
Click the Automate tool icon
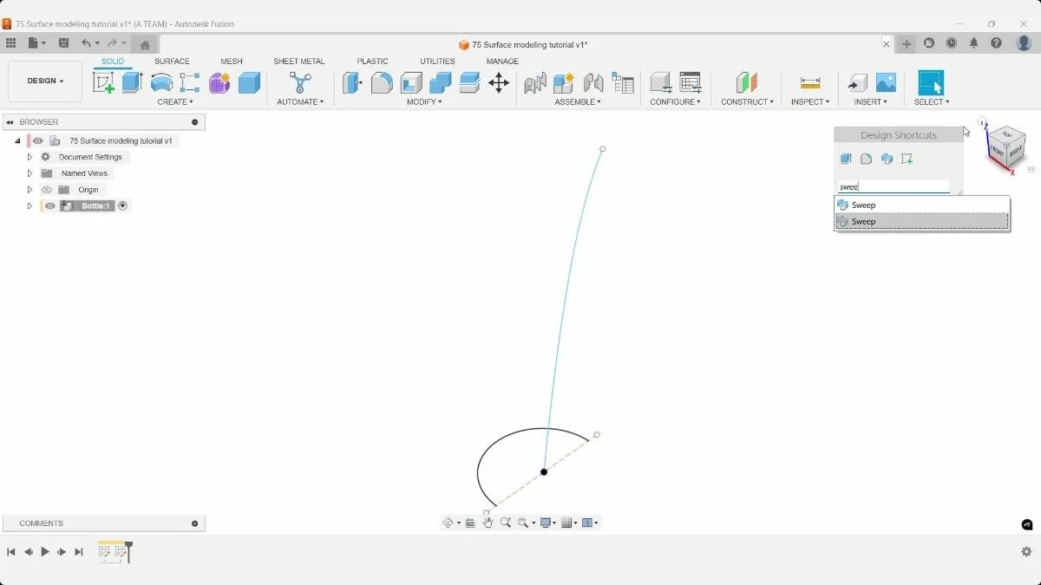click(300, 83)
